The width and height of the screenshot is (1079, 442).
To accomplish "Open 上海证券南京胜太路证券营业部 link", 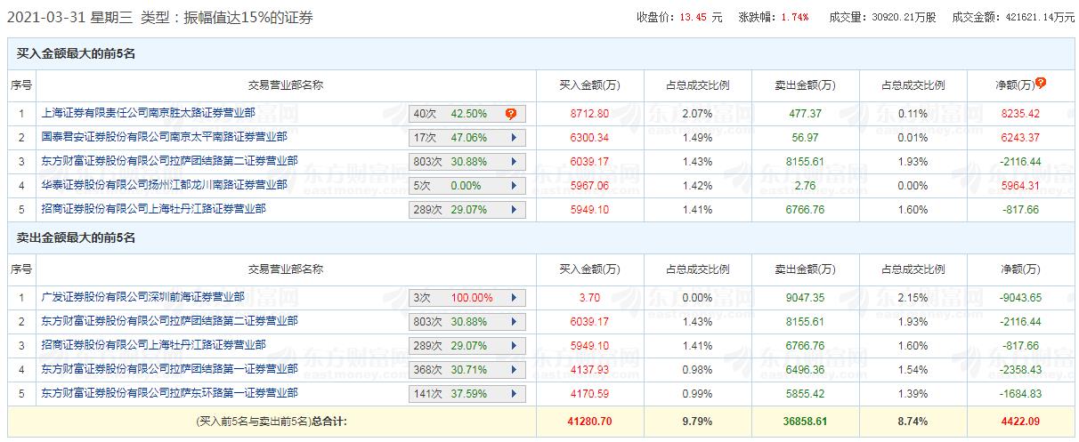I will [x=148, y=113].
